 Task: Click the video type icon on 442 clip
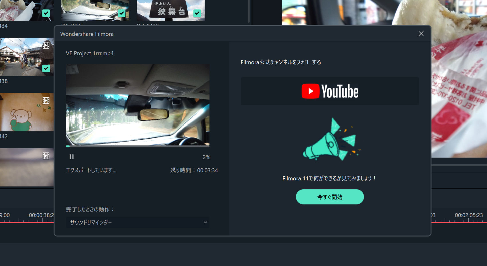46,101
